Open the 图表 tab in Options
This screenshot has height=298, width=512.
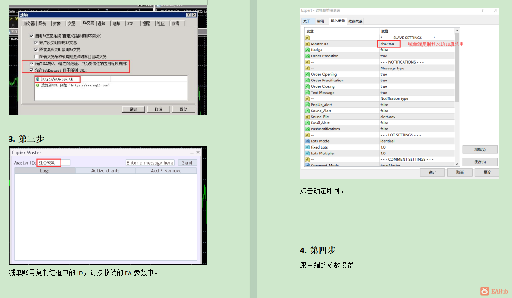click(x=43, y=23)
